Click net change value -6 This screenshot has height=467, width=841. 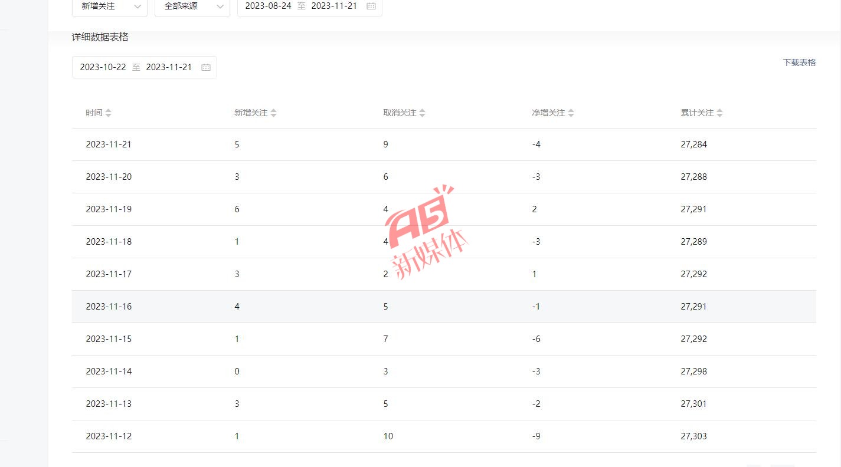click(536, 339)
